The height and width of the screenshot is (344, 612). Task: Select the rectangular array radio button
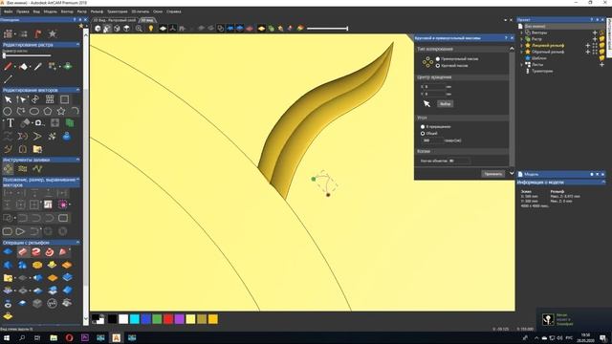438,59
